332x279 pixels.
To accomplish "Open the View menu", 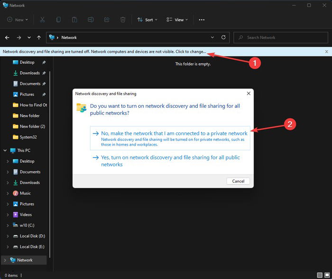I will coord(177,20).
